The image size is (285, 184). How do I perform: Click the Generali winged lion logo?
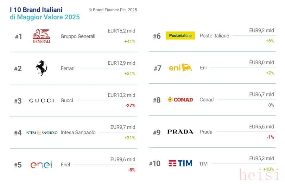41,36
